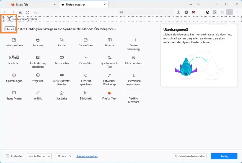Open the Themes verwalten link
The height and width of the screenshot is (163, 242).
[87, 156]
